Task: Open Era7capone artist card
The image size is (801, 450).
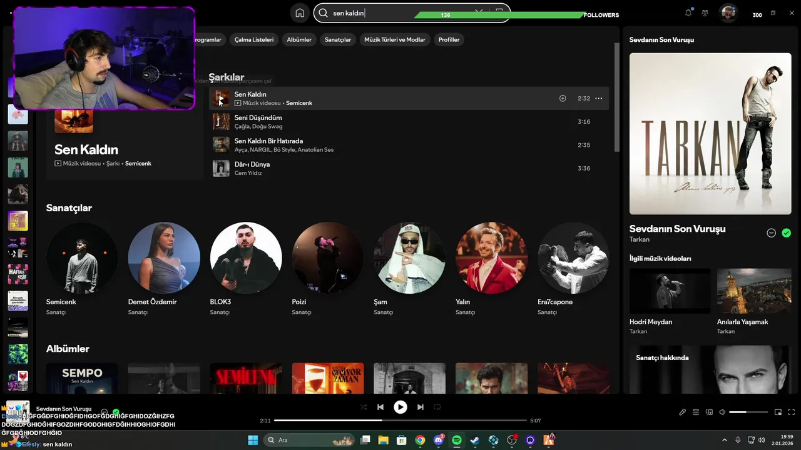Action: [x=574, y=269]
